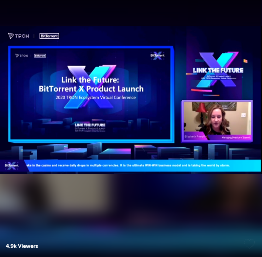Click the "Elizabeth Powell" name label
262x257 pixels.
[x=195, y=137]
